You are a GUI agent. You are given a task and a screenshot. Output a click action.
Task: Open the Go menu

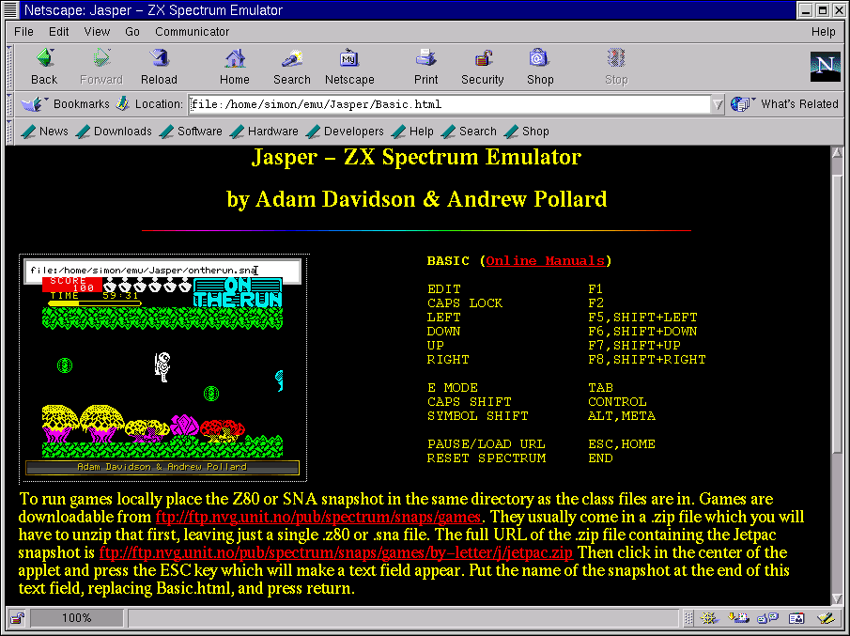(x=132, y=31)
